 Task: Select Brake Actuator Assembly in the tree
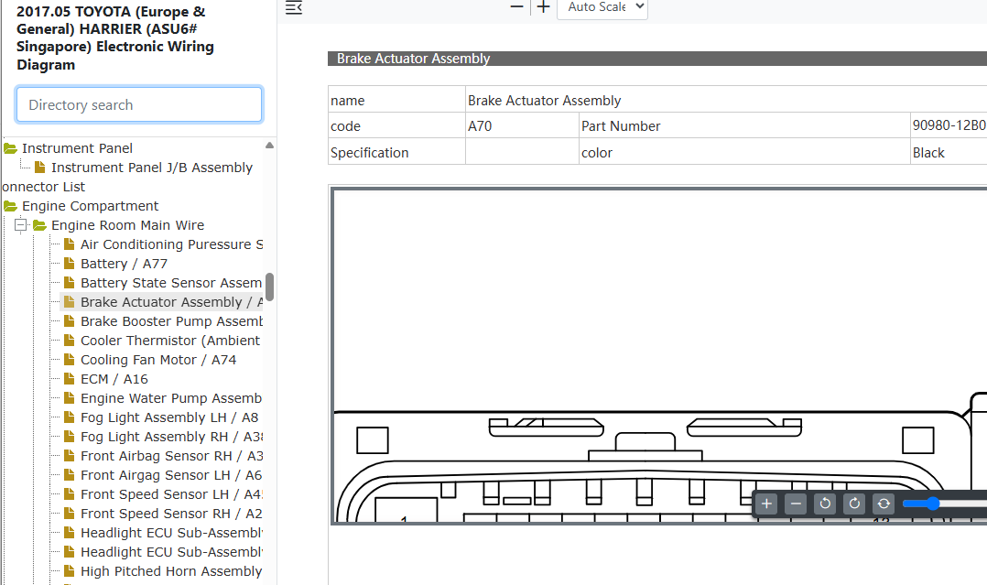(x=172, y=302)
